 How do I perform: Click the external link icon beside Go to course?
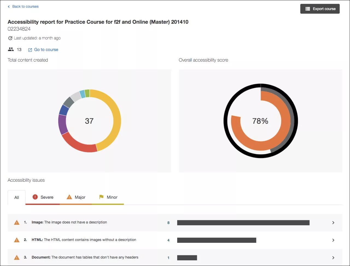click(x=30, y=50)
